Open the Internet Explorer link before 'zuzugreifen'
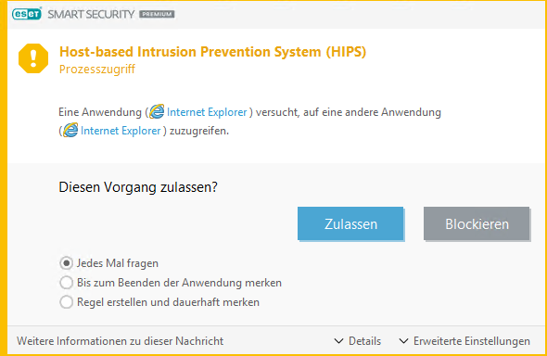The width and height of the screenshot is (547, 356). [x=121, y=131]
